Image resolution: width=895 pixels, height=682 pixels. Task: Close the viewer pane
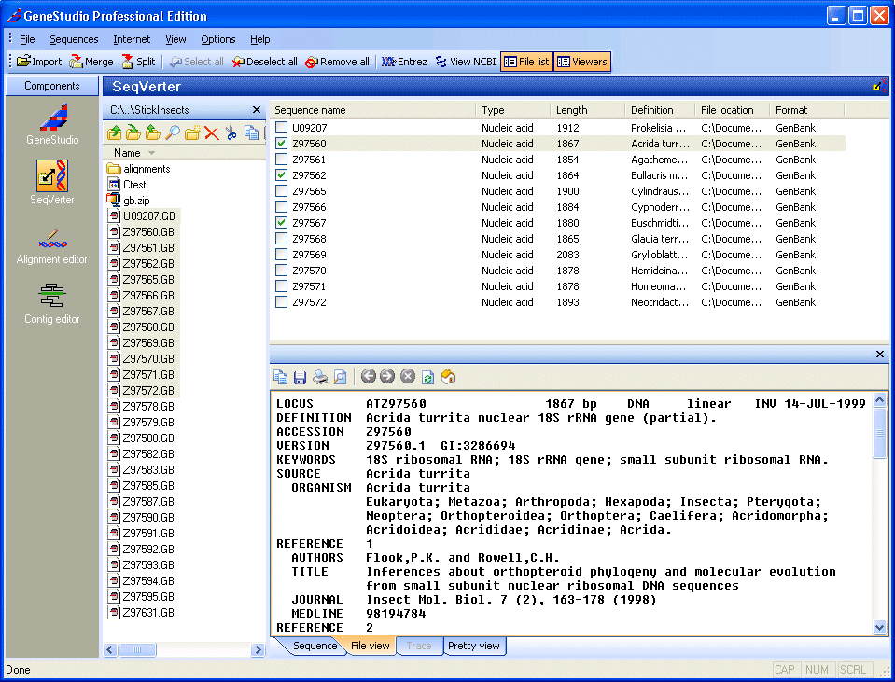pyautogui.click(x=879, y=355)
